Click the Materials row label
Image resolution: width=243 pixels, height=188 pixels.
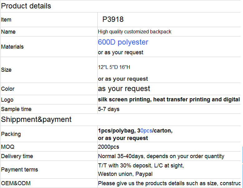(12, 47)
